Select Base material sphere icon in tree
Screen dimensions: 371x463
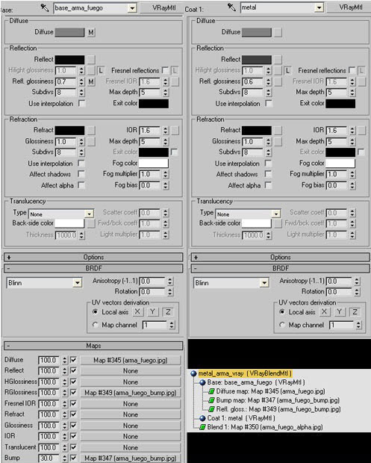click(x=202, y=382)
